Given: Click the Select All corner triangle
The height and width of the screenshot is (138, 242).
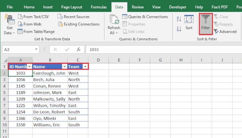Looking at the screenshot, I should 5,60.
